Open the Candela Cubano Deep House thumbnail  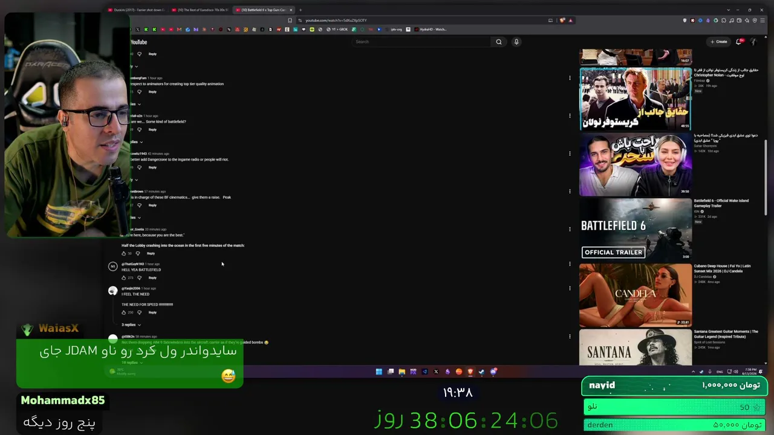point(636,295)
